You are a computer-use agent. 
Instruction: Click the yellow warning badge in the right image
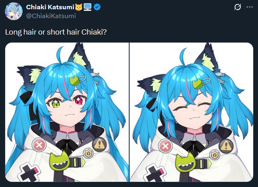pyautogui.click(x=226, y=146)
